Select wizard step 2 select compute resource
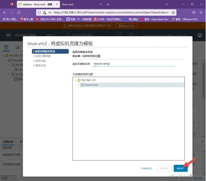Image resolution: width=206 pixels, height=181 pixels. [x=42, y=56]
